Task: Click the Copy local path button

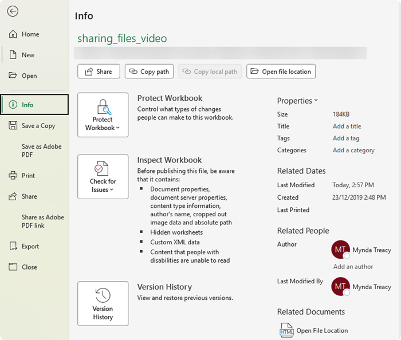Action: (x=210, y=72)
